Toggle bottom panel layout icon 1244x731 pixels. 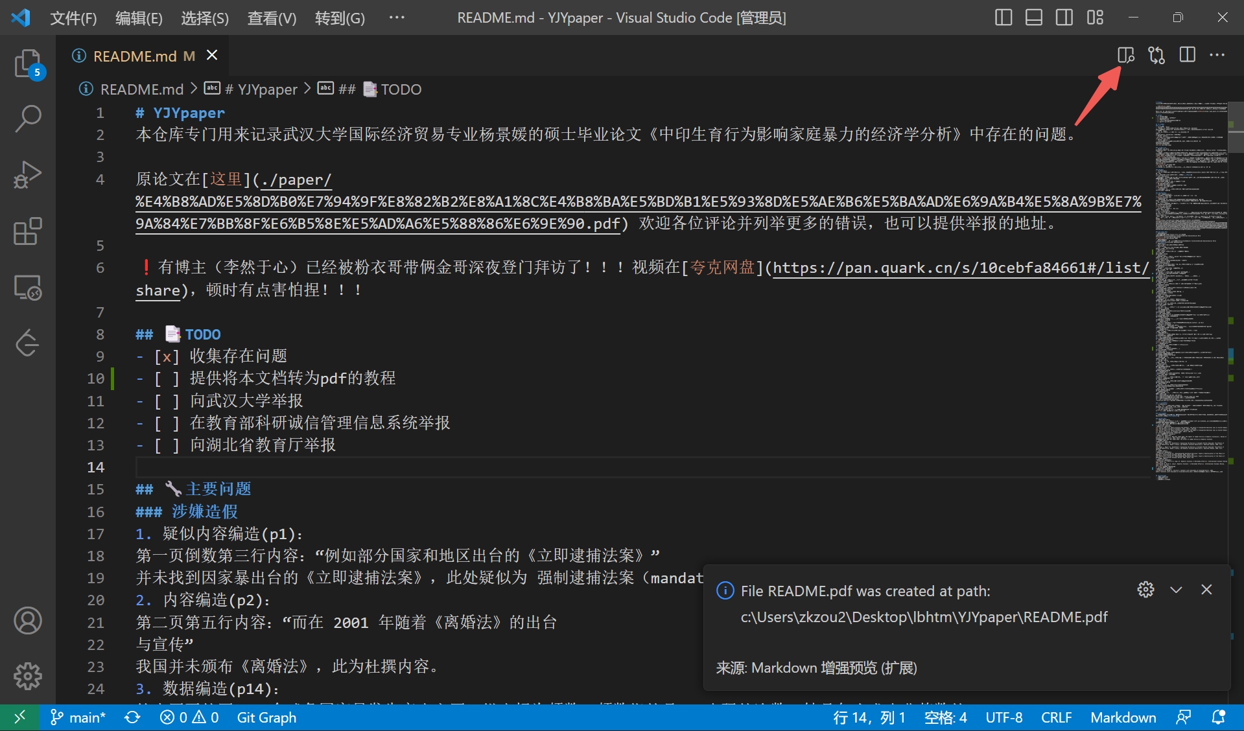[1034, 17]
